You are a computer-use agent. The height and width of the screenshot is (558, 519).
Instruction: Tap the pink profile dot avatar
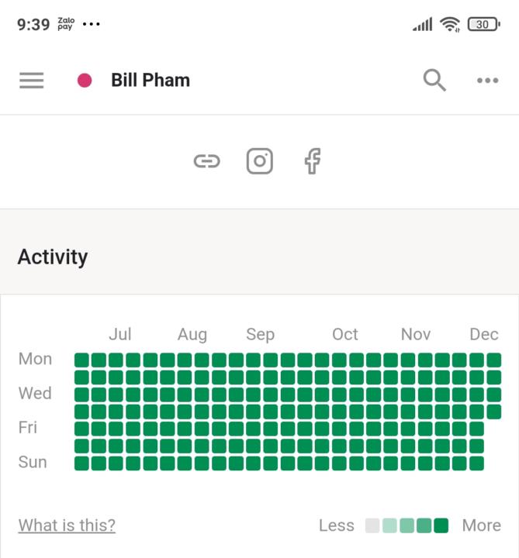pos(85,80)
